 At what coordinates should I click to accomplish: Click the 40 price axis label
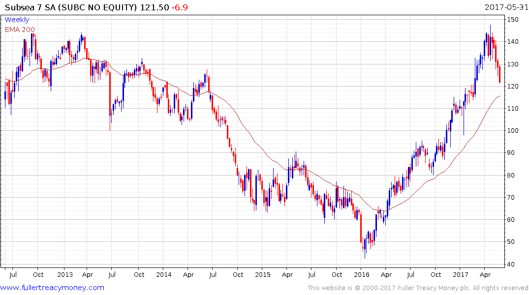tap(511, 265)
